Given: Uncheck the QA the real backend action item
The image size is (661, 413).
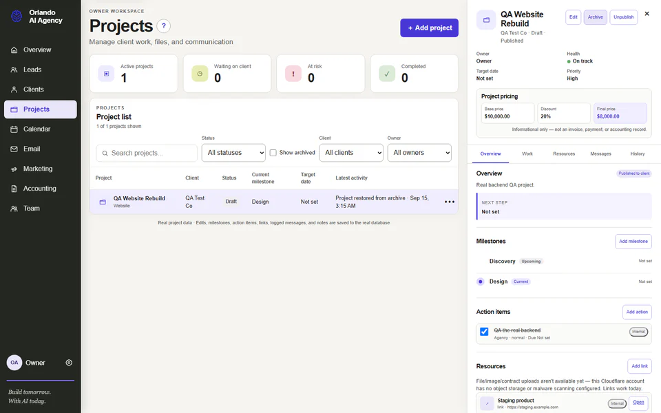Looking at the screenshot, I should (x=484, y=332).
